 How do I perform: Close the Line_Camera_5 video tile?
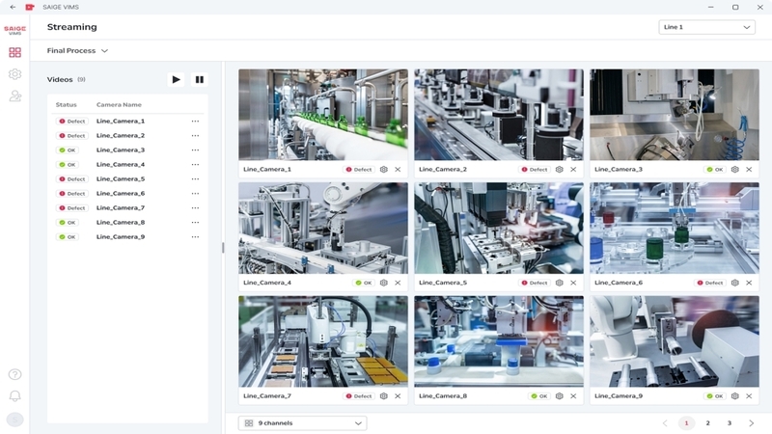point(573,283)
